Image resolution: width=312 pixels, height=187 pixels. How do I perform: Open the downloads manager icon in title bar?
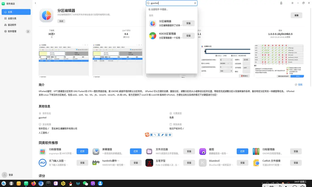(x=281, y=3)
